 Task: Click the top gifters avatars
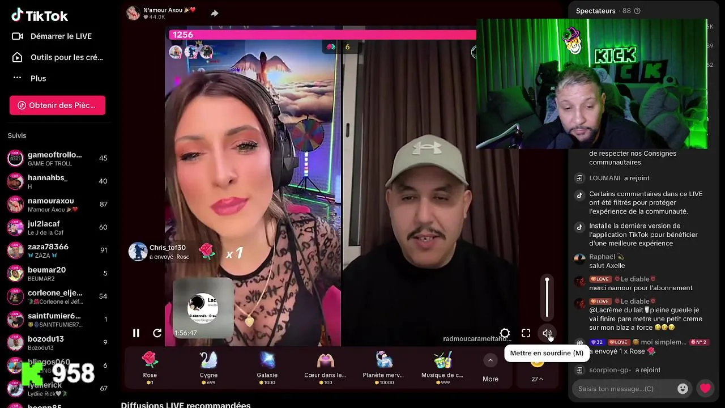[x=191, y=52]
